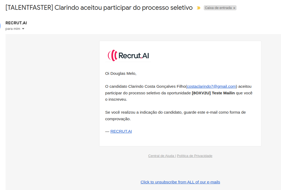The width and height of the screenshot is (281, 190).
Task: Click the sender avatar circle
Action: [x=1, y=26]
